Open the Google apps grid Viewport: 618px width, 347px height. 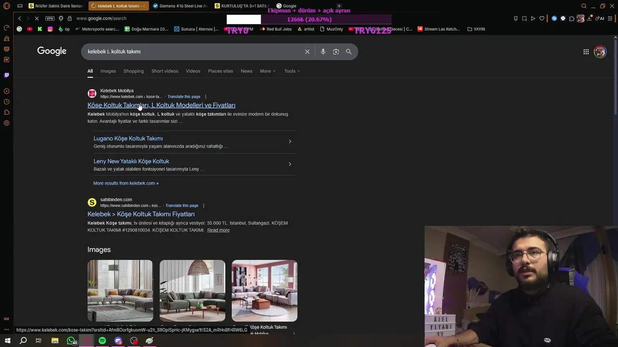pos(586,52)
